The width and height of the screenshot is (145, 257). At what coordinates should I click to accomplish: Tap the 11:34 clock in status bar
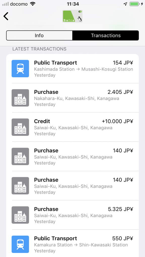73,4
